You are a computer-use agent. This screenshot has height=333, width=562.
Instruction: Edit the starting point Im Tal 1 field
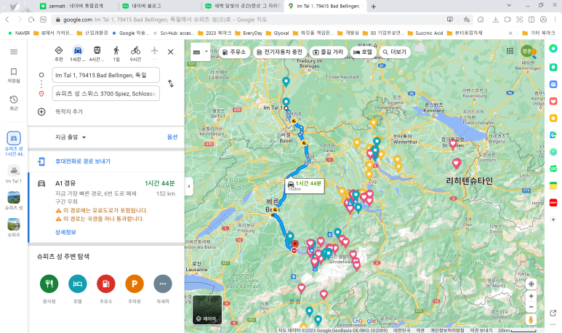click(105, 76)
